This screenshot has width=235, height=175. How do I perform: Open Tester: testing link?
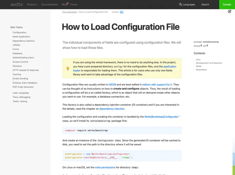pyautogui.click(x=20, y=102)
